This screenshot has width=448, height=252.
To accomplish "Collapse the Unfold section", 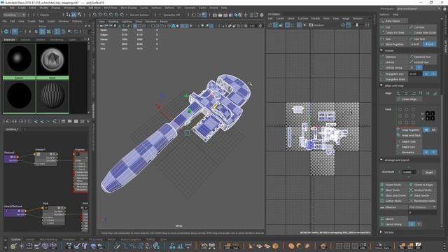I will 381,50.
